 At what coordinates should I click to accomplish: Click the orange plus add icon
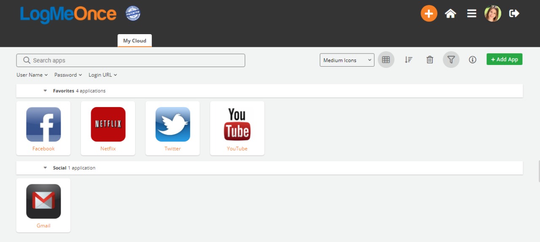point(429,13)
